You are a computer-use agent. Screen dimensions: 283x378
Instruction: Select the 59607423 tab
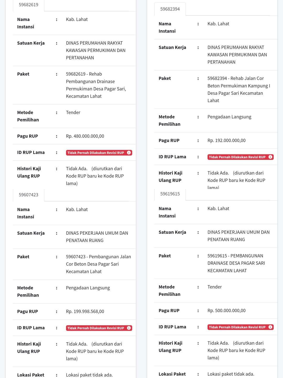tap(29, 195)
